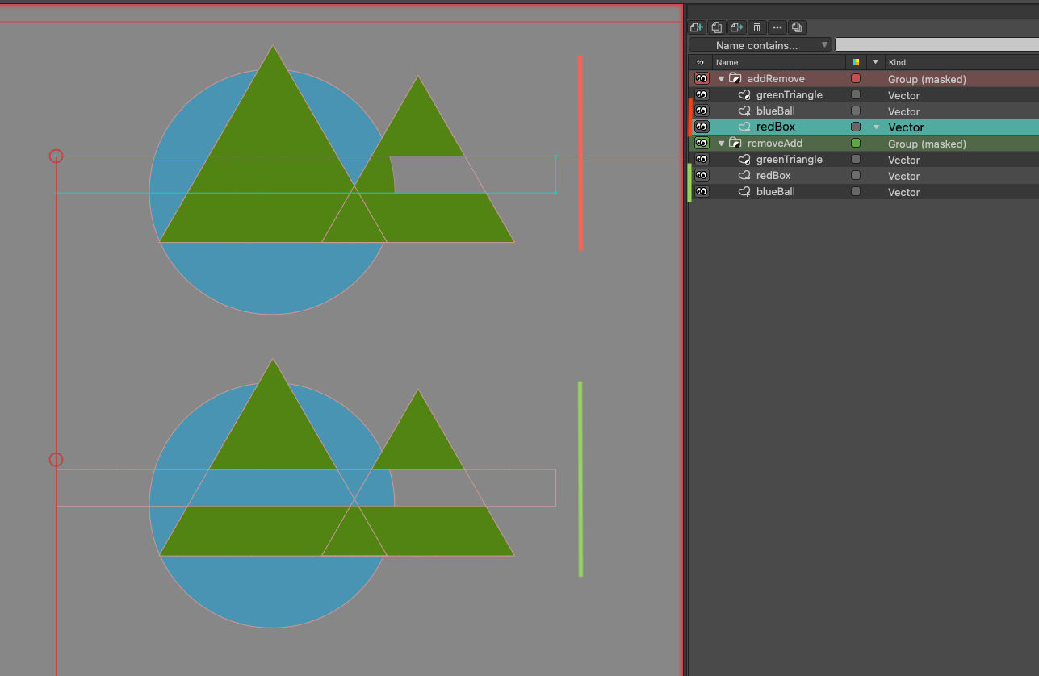Screen dimensions: 1039x676
Task: Open the three-dots layer options button
Action: point(777,27)
